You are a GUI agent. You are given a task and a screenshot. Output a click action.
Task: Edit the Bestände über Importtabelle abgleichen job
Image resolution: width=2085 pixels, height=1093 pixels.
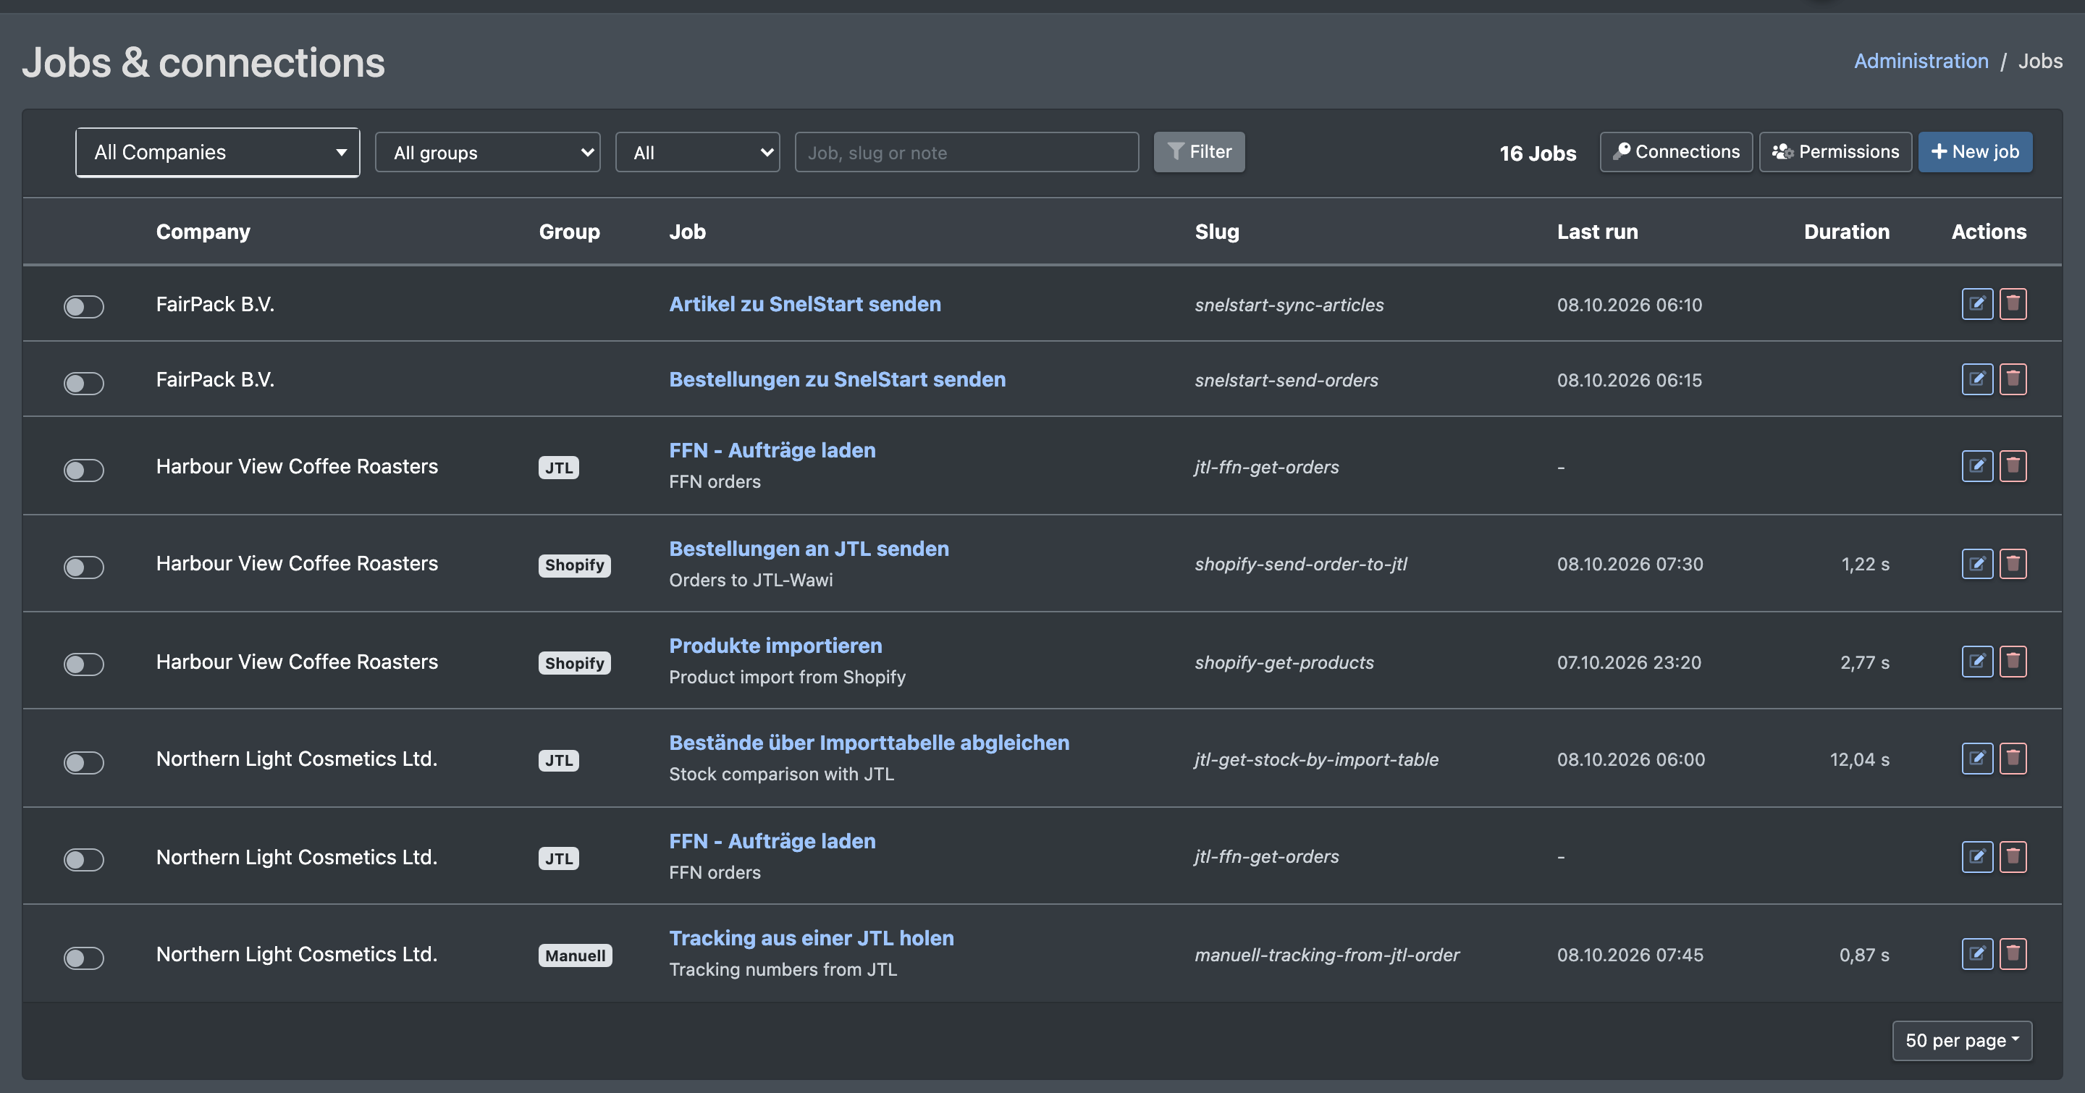(x=1976, y=759)
